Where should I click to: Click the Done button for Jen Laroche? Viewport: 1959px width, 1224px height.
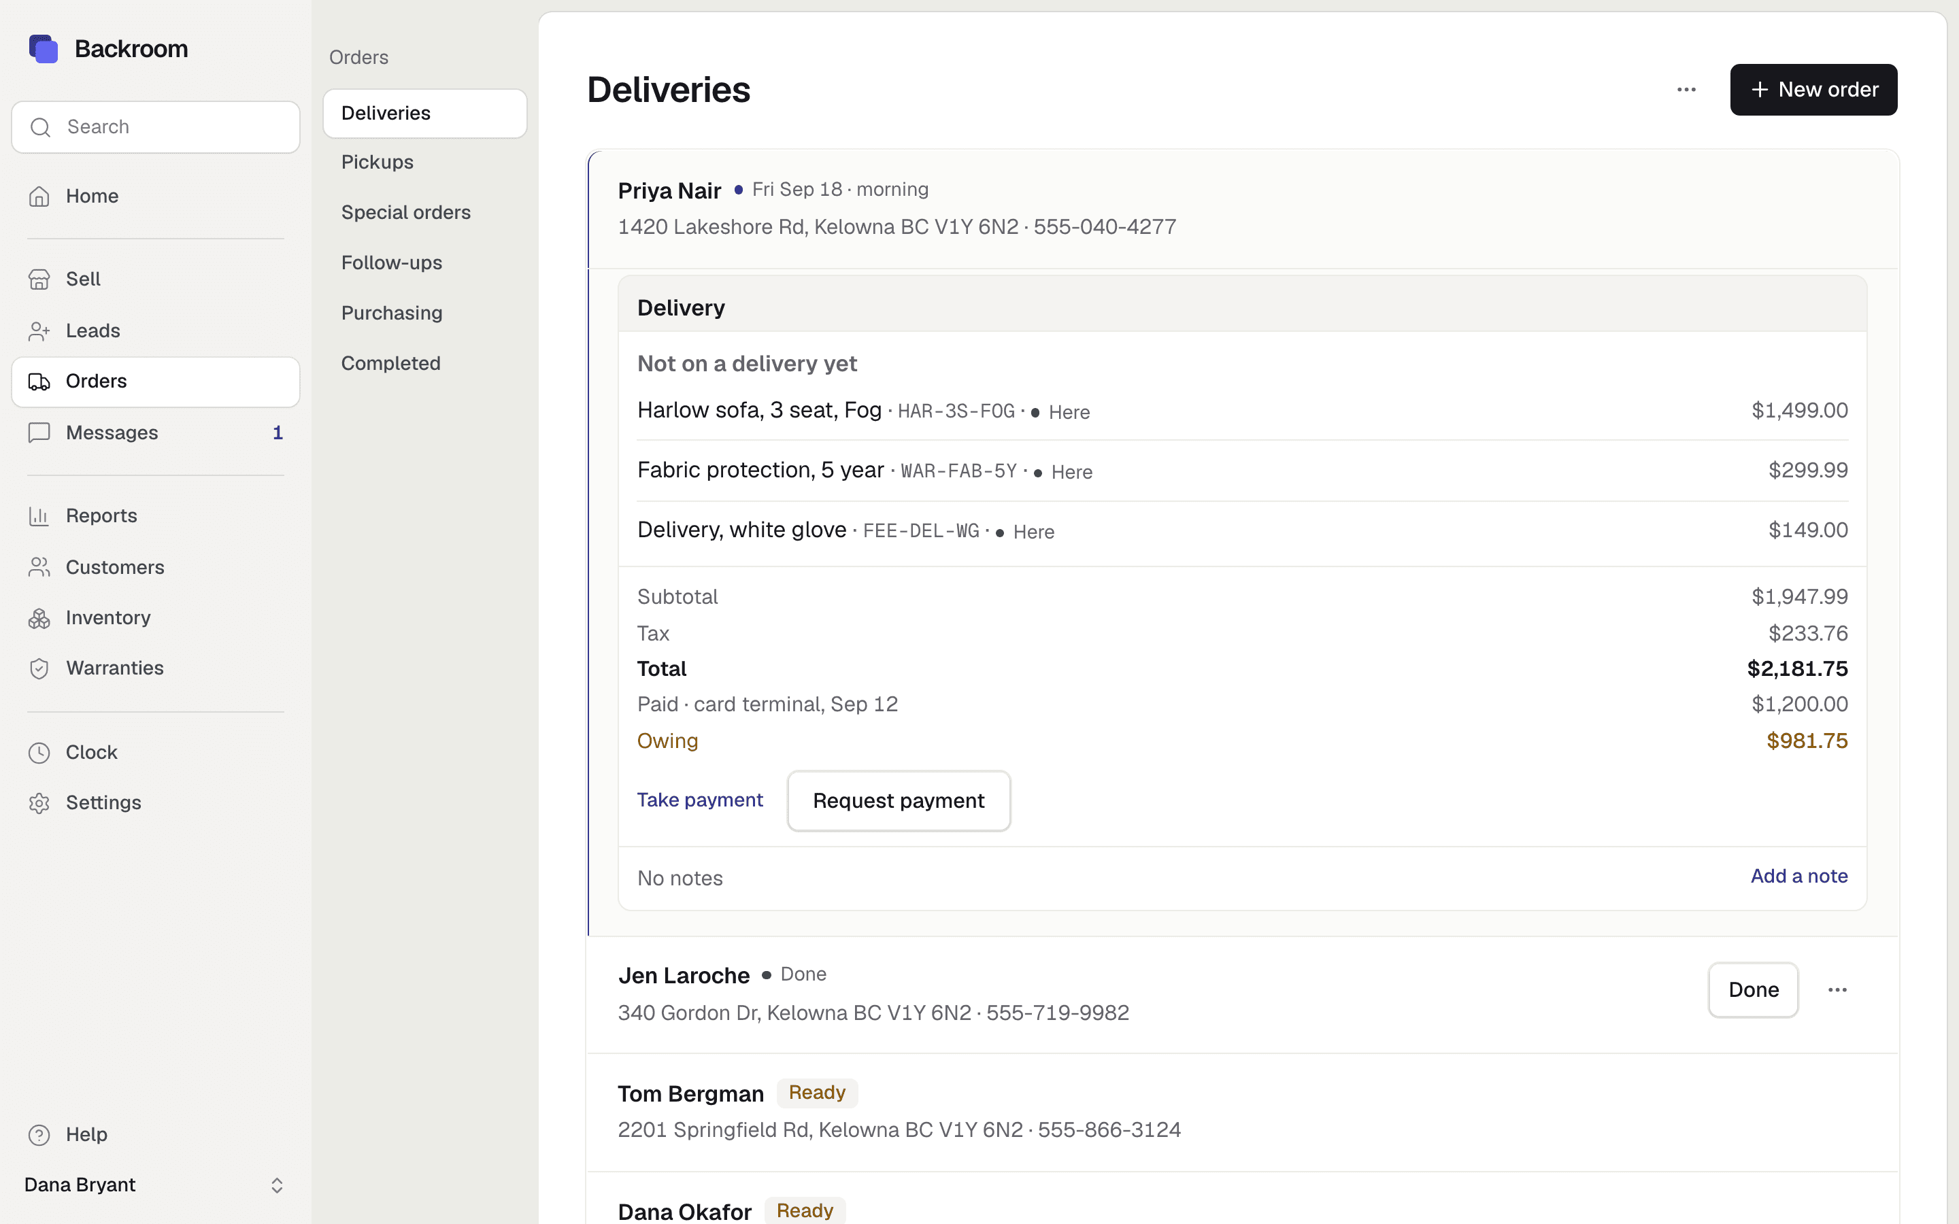pos(1754,990)
